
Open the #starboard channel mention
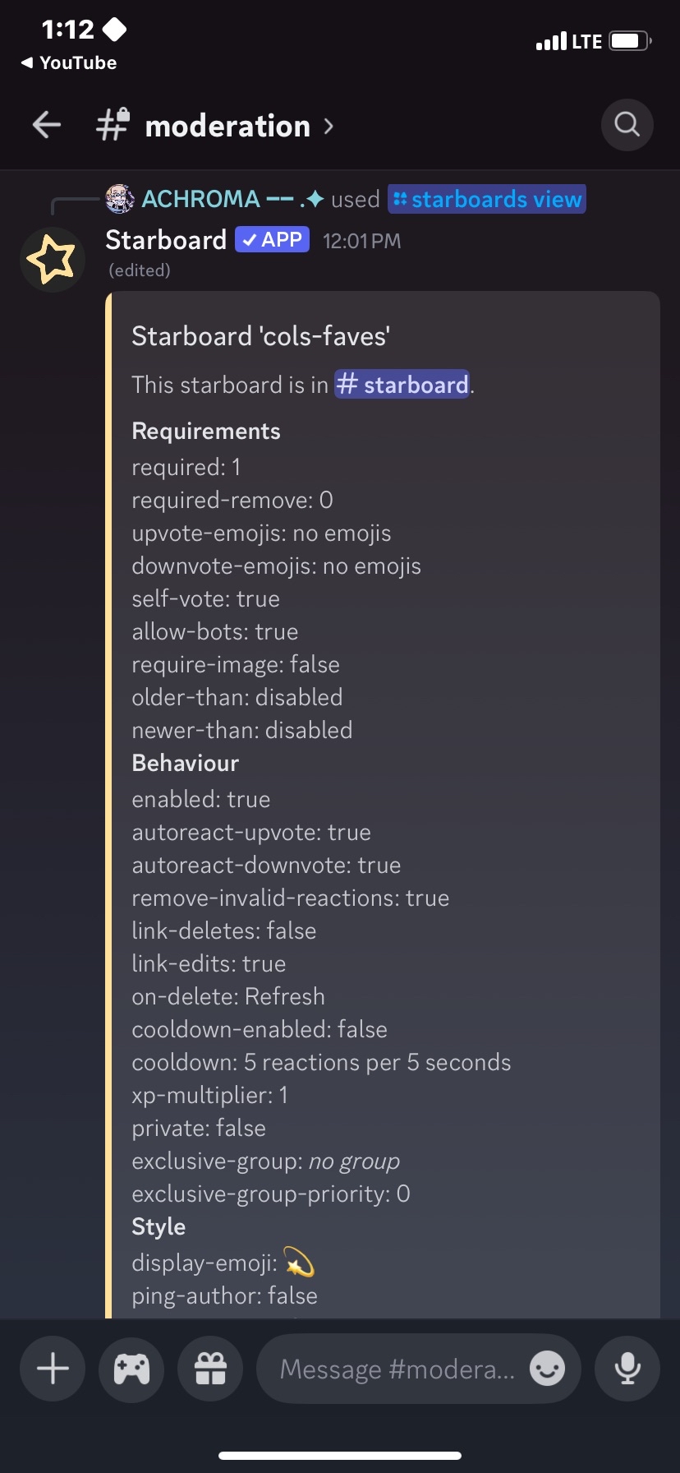tap(402, 385)
